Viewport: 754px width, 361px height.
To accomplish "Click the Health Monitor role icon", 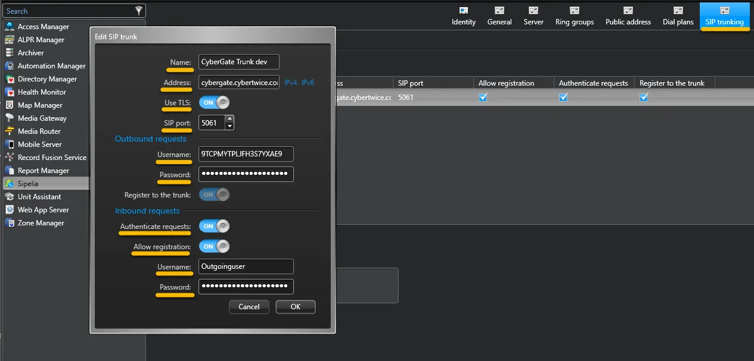I will pos(10,92).
